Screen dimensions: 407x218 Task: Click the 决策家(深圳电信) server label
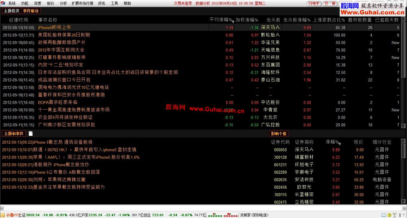click(x=254, y=215)
